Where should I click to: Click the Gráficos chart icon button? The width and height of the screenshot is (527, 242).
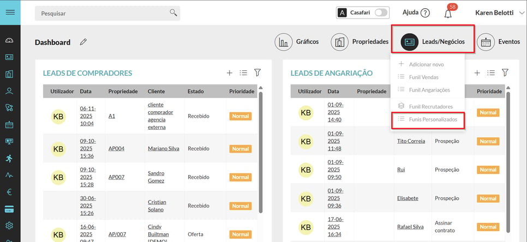(x=283, y=42)
